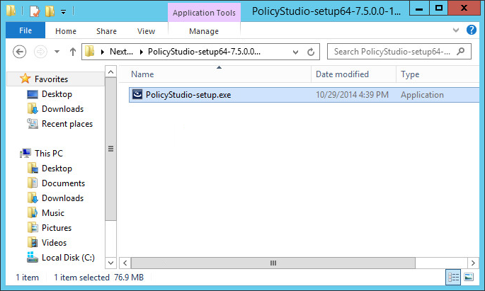The height and width of the screenshot is (291, 485).
Task: Open Downloads under Favorites
Action: coord(62,109)
